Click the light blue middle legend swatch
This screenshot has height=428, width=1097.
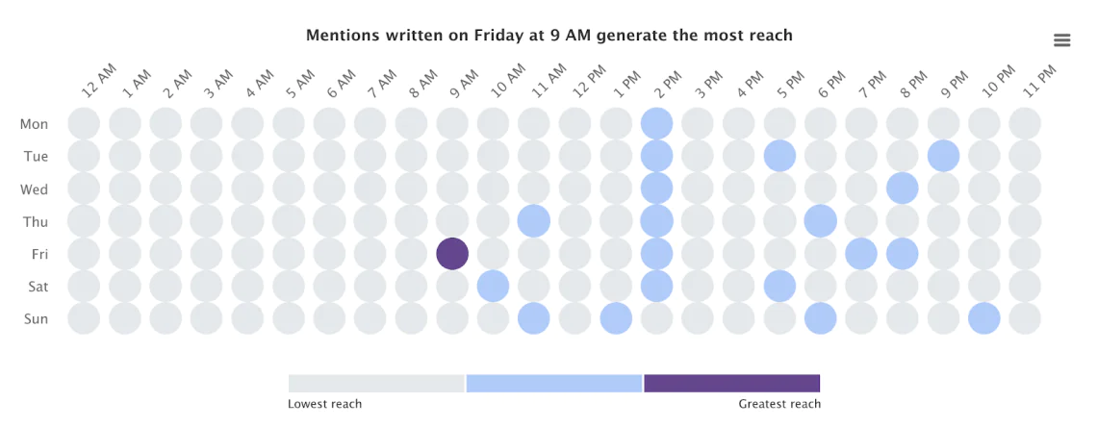click(554, 383)
